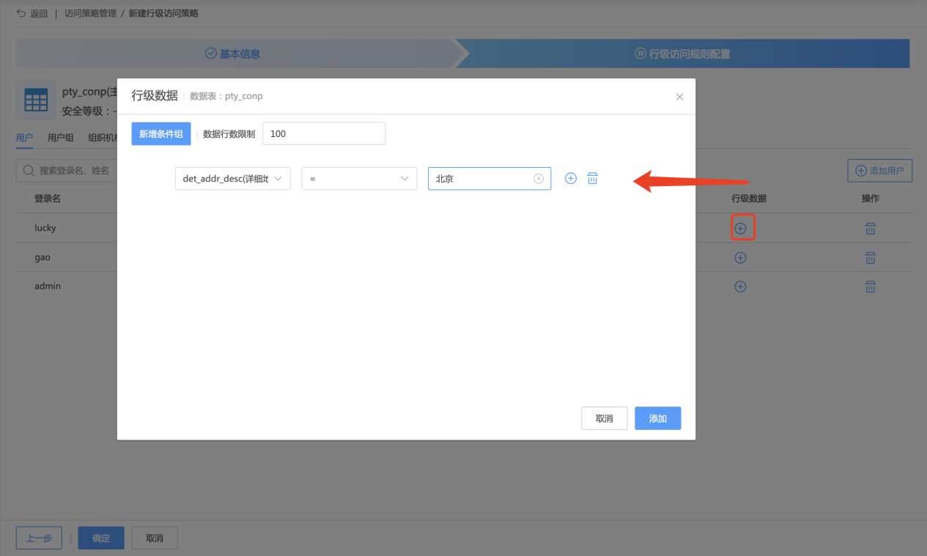Screen dimensions: 927x556
Task: Click the bottom bar 取消 button
Action: [155, 538]
